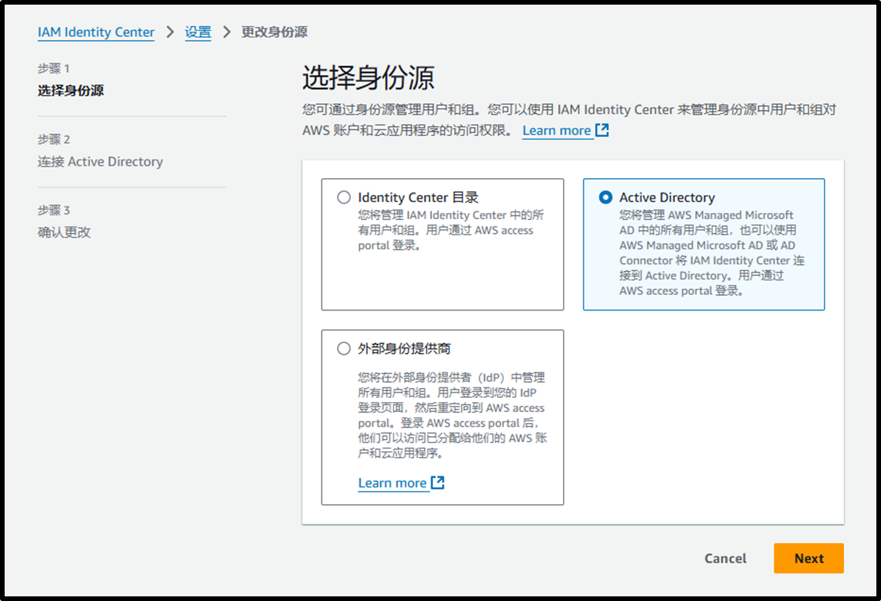The image size is (881, 601).
Task: Click the 步骤 1 label
Action: pyautogui.click(x=53, y=69)
